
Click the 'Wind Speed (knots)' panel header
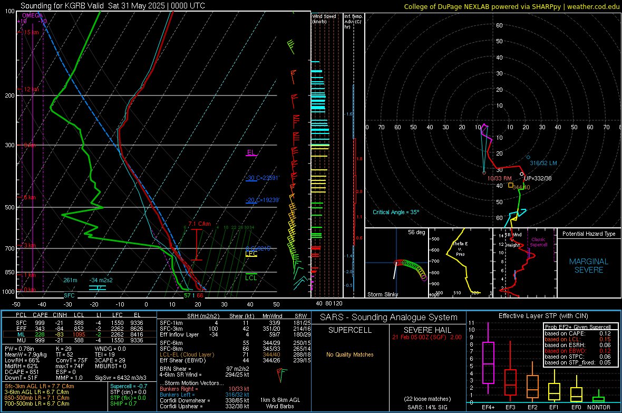(324, 18)
